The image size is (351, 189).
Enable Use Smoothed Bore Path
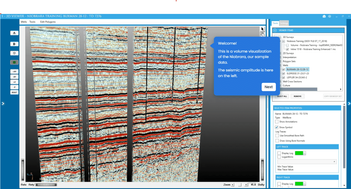[x=277, y=136]
